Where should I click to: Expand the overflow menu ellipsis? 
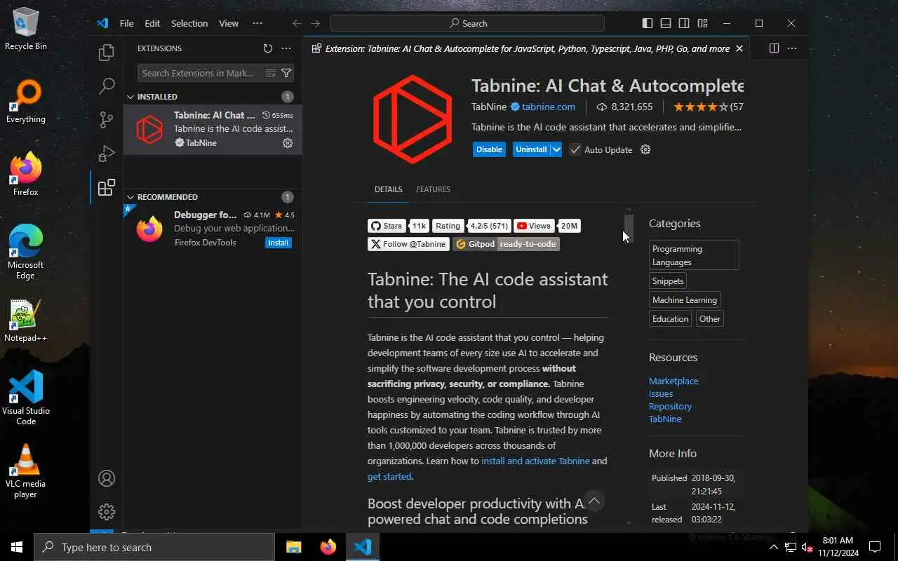[x=257, y=23]
